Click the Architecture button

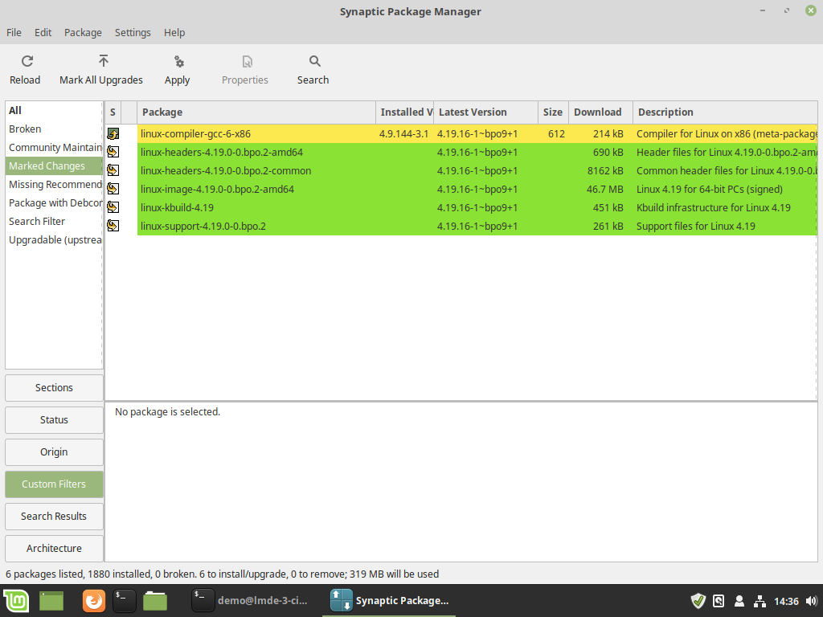pos(54,548)
